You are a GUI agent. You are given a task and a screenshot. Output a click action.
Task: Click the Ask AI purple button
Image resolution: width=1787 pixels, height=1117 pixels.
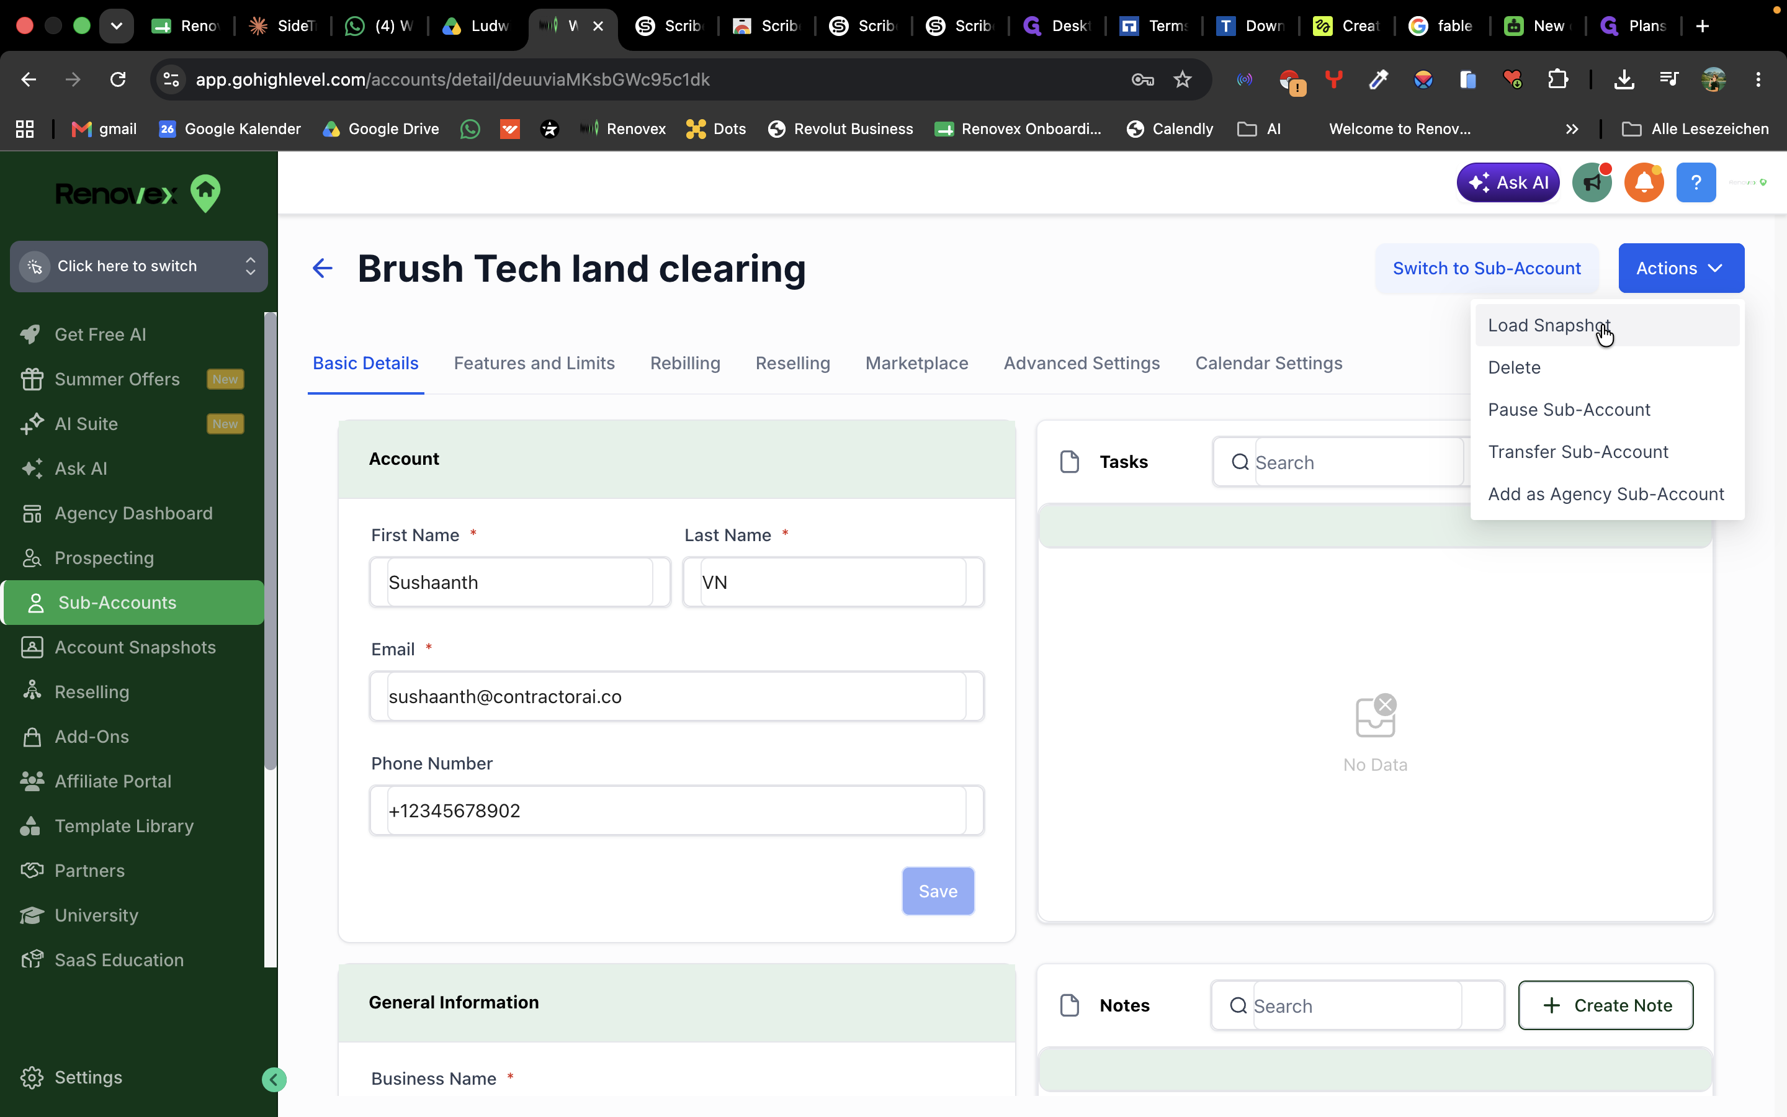pos(1508,182)
